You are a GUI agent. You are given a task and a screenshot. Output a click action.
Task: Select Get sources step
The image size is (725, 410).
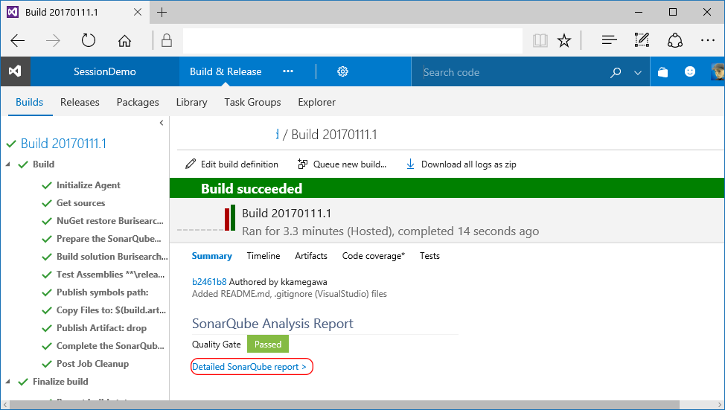click(81, 203)
